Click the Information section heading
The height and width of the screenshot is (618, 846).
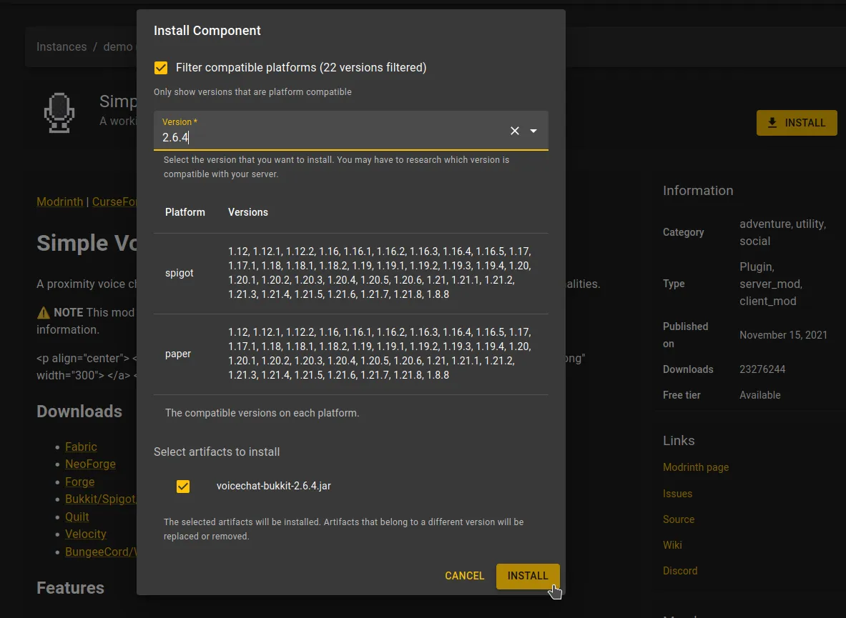(698, 191)
